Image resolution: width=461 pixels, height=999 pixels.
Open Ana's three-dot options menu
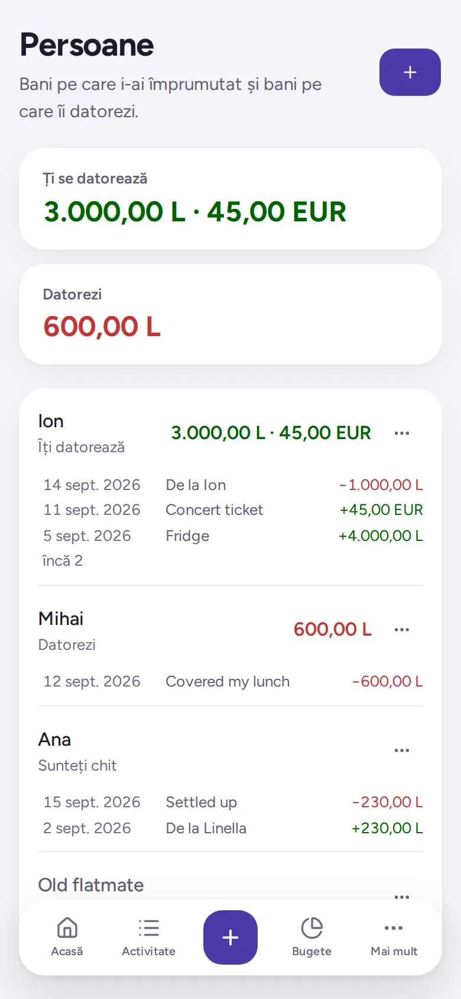tap(402, 750)
